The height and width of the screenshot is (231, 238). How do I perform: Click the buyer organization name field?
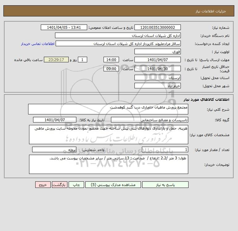[x=118, y=35]
